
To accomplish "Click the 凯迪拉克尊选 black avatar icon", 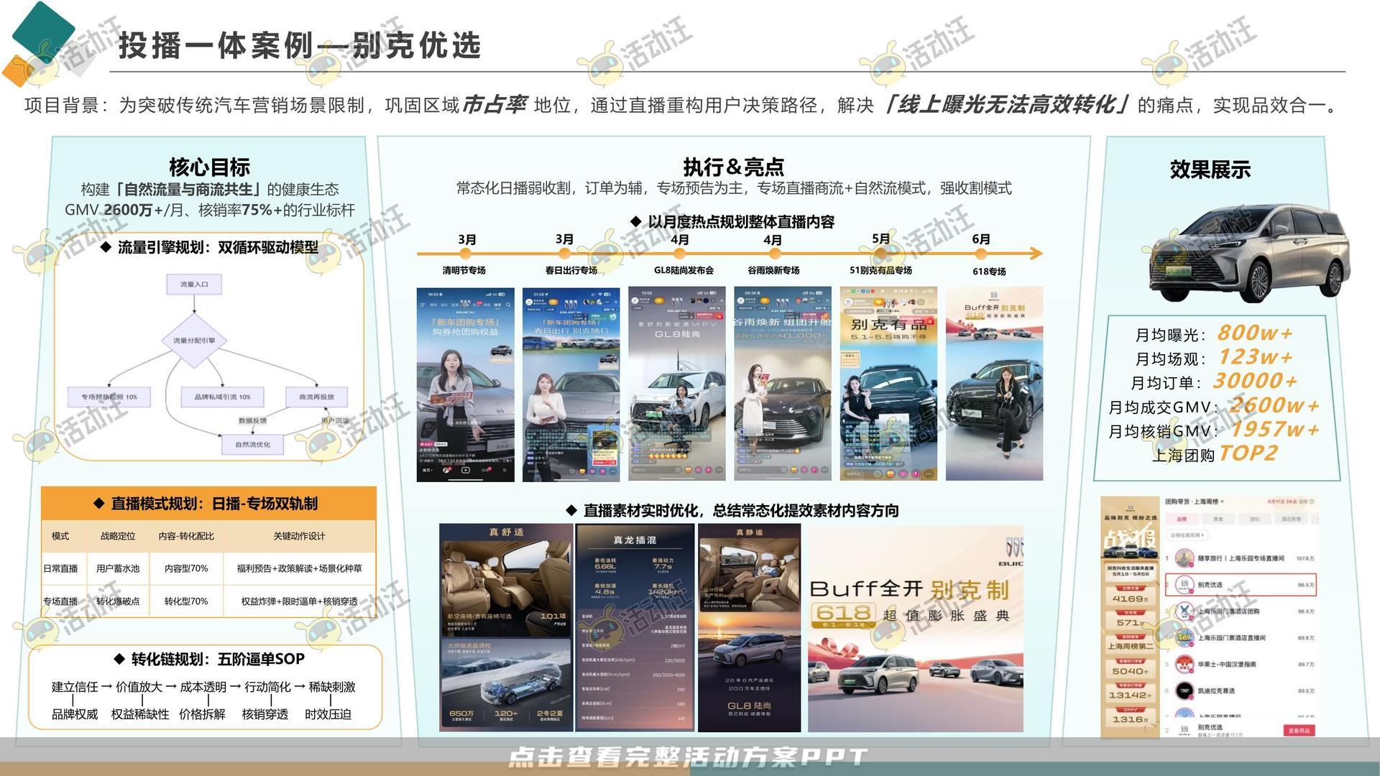I will click(1184, 690).
